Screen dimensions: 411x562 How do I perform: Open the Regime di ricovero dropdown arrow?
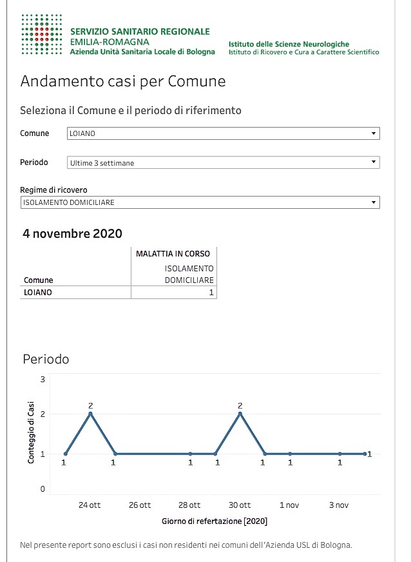pyautogui.click(x=374, y=202)
